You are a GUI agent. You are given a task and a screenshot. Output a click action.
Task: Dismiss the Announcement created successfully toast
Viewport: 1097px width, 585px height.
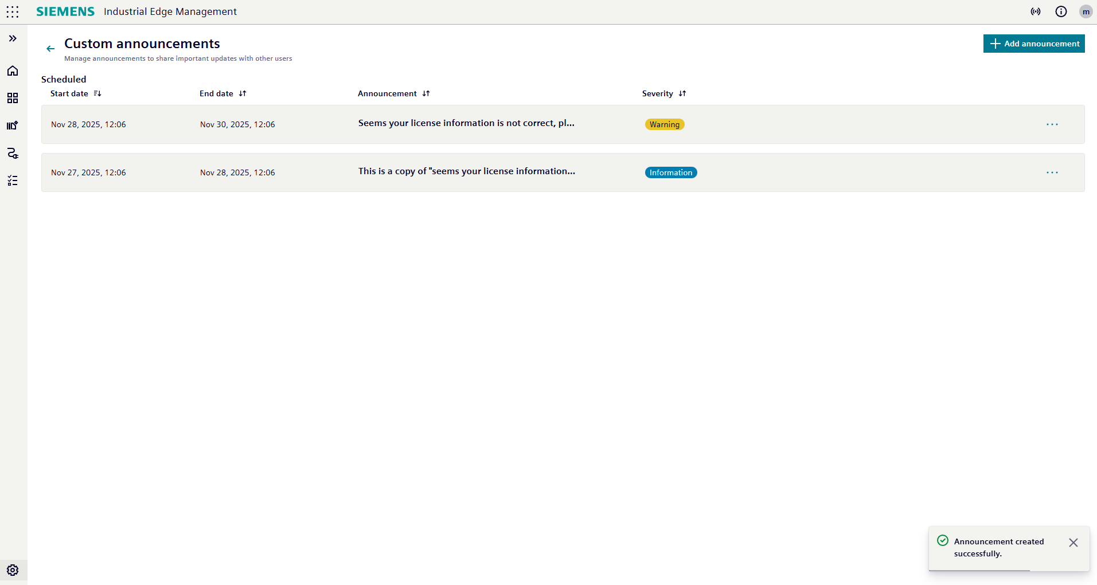coord(1073,543)
